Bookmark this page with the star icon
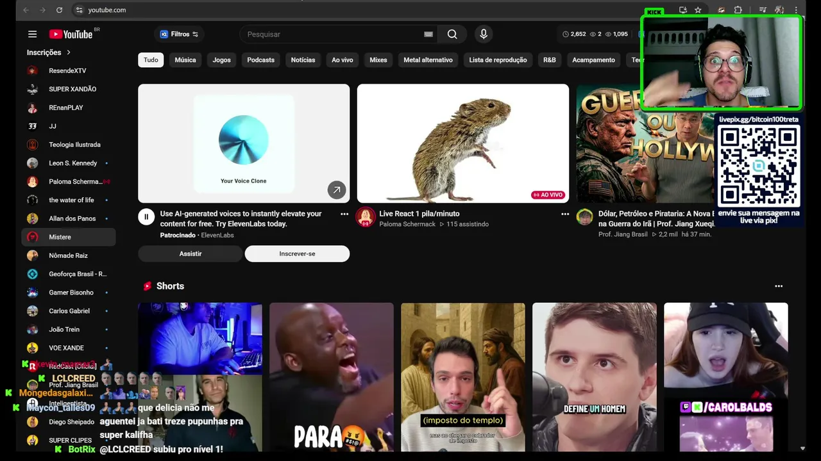The image size is (821, 461). 698,10
